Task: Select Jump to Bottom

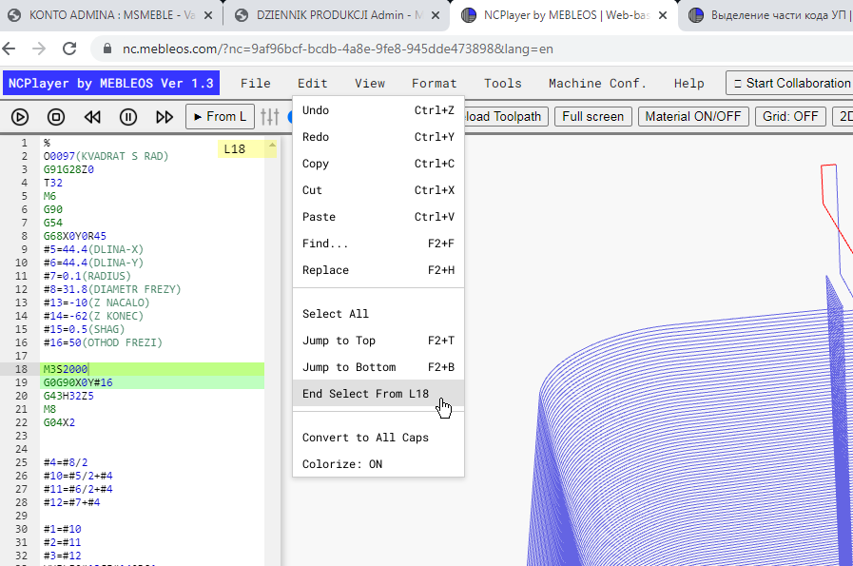Action: [378, 367]
